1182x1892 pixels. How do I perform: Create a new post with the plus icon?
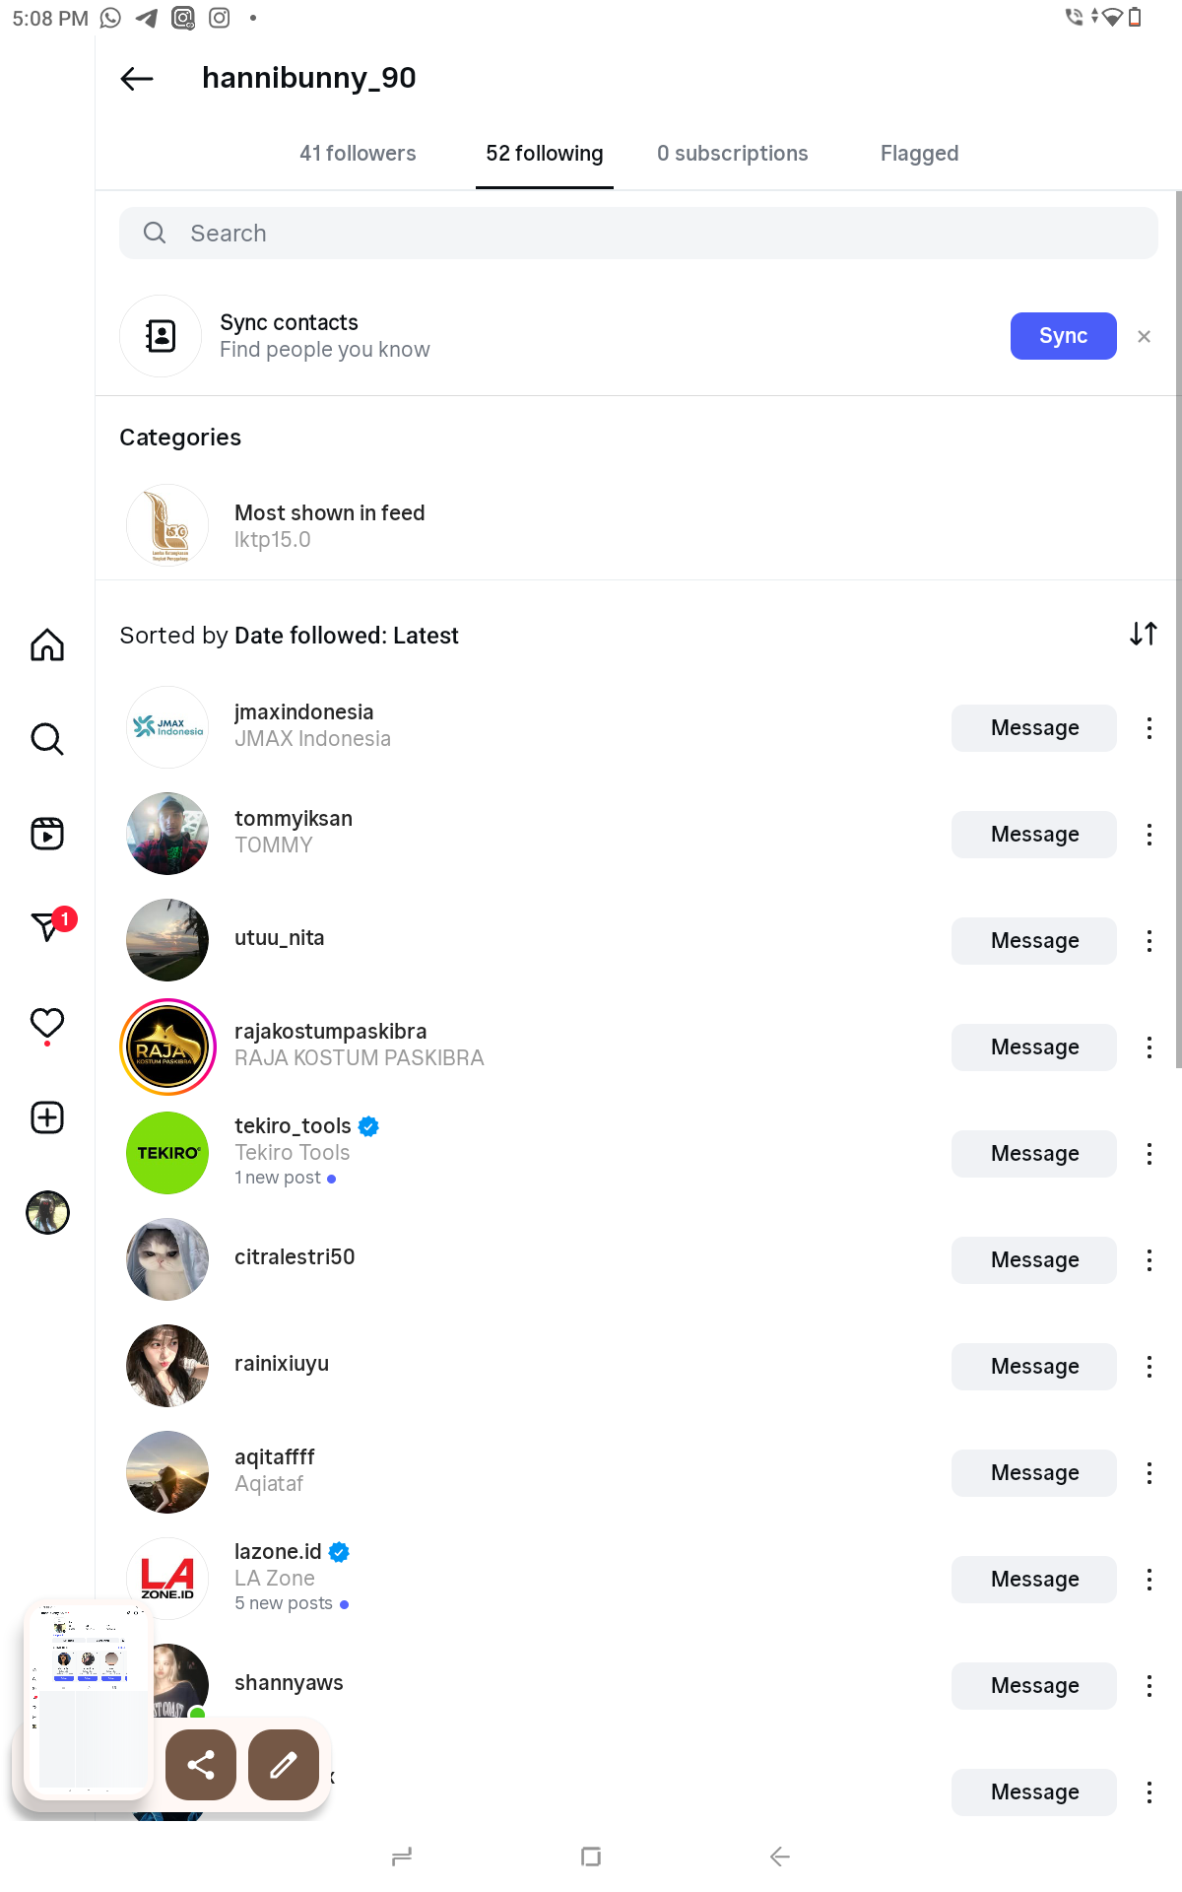click(47, 1117)
